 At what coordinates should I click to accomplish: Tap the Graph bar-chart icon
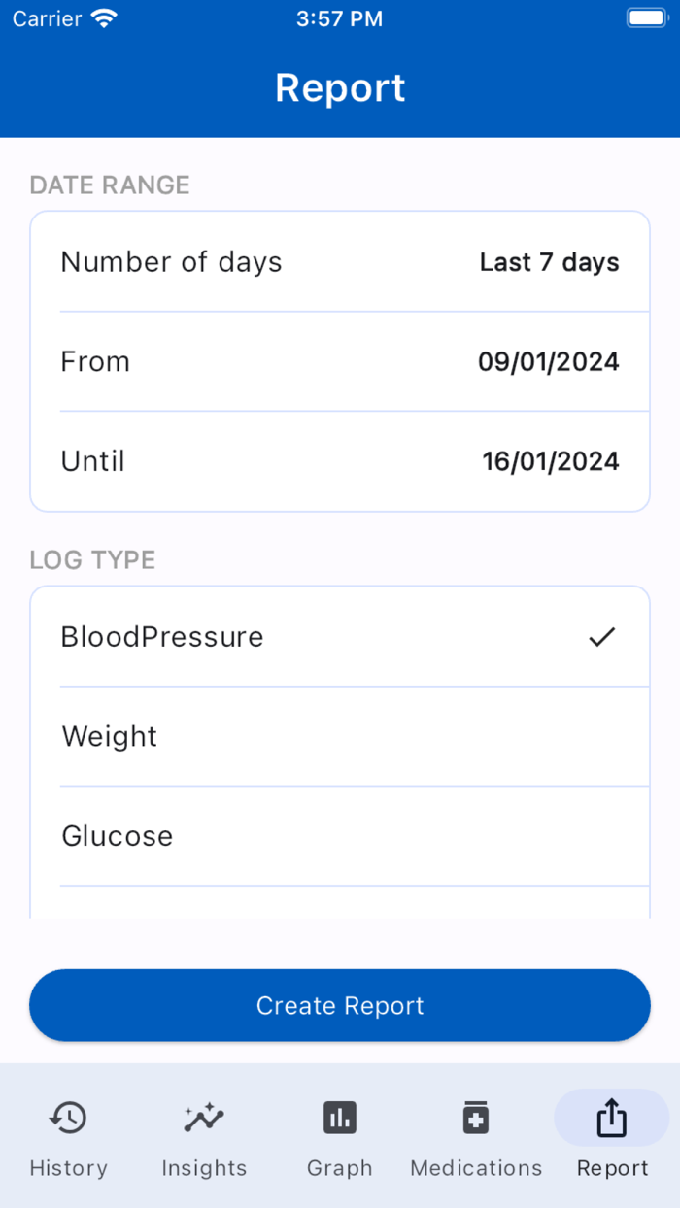(x=340, y=1118)
